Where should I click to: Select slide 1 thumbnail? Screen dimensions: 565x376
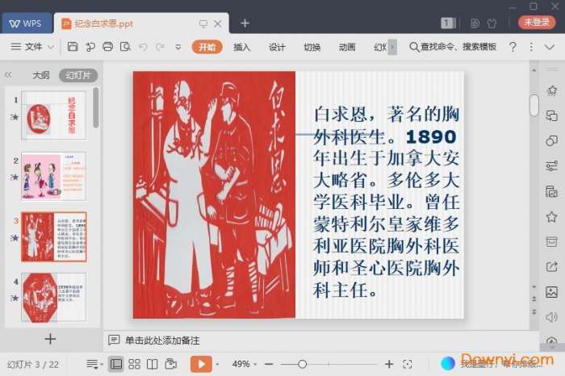tap(54, 115)
